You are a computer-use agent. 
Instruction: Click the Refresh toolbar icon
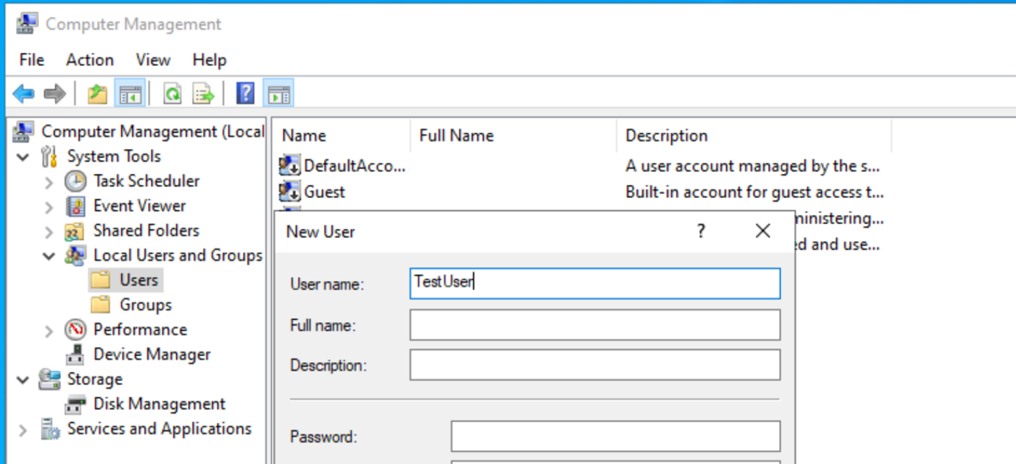[x=172, y=93]
